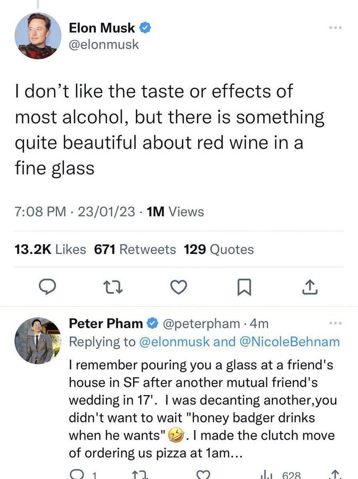
Task: View the 129 Quotes list
Action: (218, 249)
